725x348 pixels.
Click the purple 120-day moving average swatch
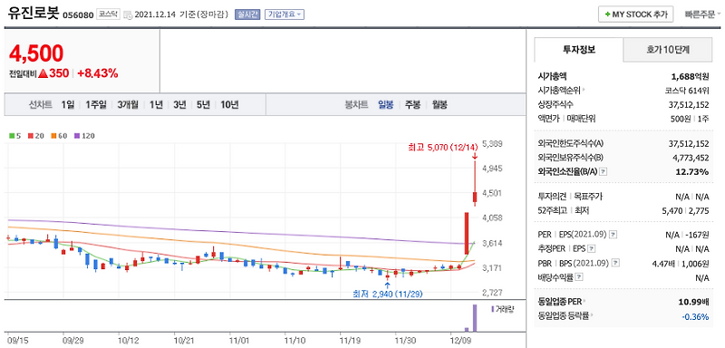(76, 136)
